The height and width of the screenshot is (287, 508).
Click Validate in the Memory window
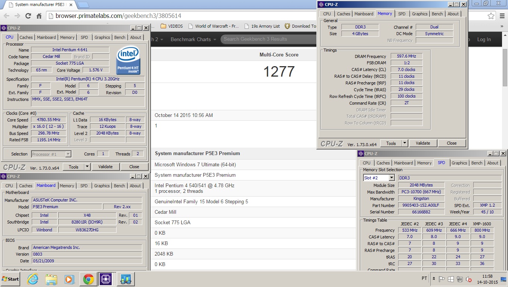coord(423,143)
